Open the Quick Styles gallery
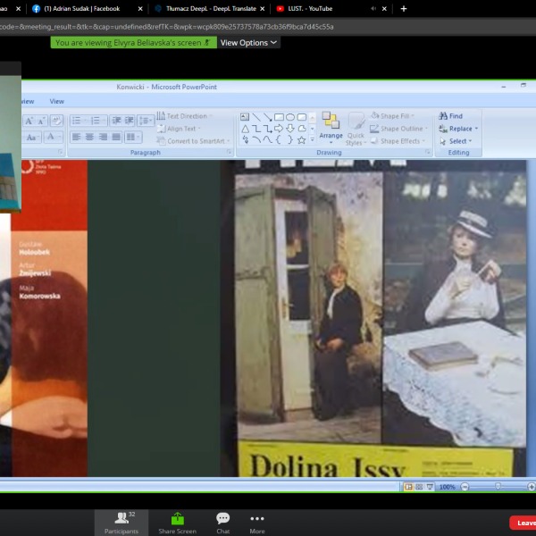Image resolution: width=536 pixels, height=536 pixels. tap(356, 129)
